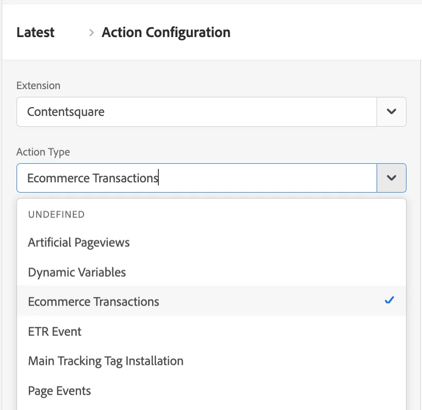Select Artificial Pageviews from the list

click(79, 242)
